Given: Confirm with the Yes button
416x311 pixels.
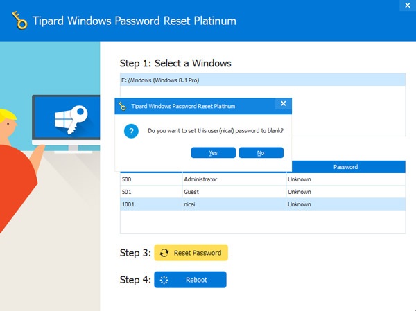Looking at the screenshot, I should click(x=213, y=152).
